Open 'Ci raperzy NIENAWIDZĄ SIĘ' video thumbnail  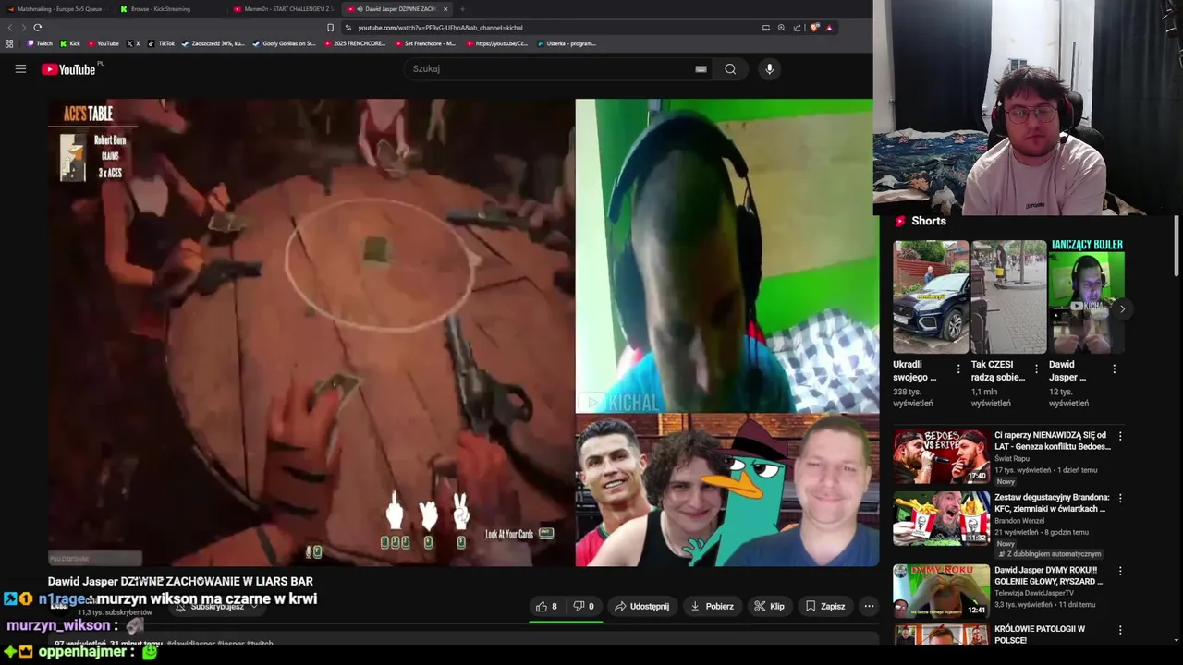click(941, 456)
